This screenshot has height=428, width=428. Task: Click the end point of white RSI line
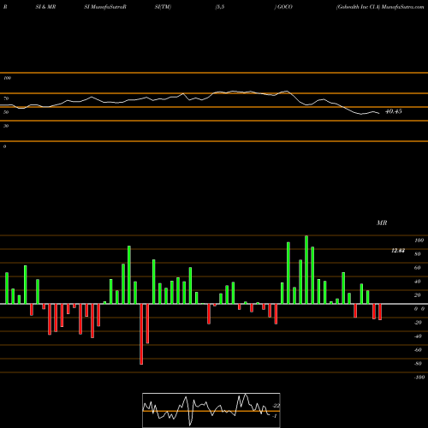(x=379, y=114)
